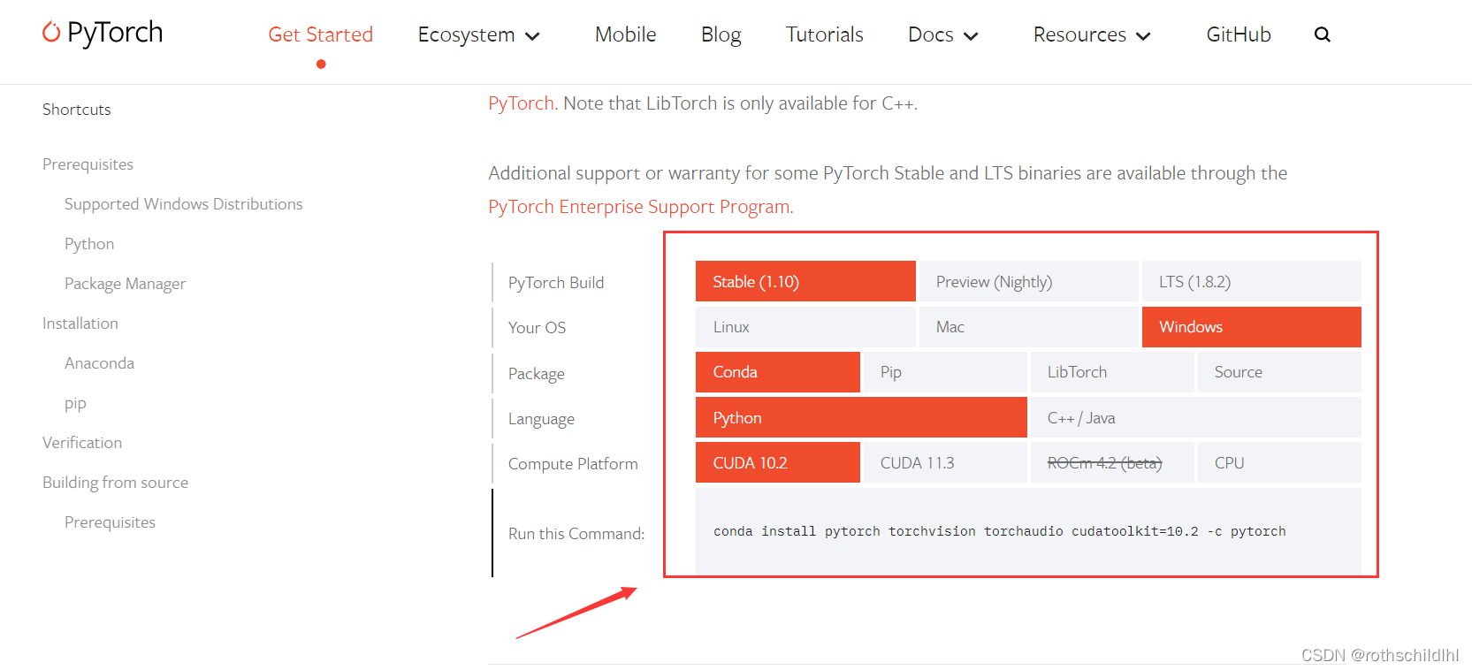
Task: Choose Linux as your OS
Action: pos(805,327)
